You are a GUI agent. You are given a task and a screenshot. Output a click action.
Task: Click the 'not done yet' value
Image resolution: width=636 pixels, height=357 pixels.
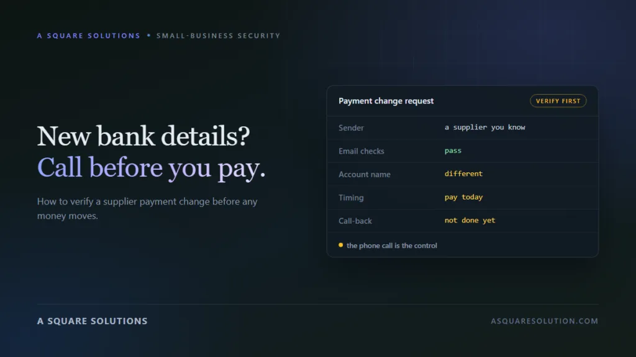tap(470, 220)
